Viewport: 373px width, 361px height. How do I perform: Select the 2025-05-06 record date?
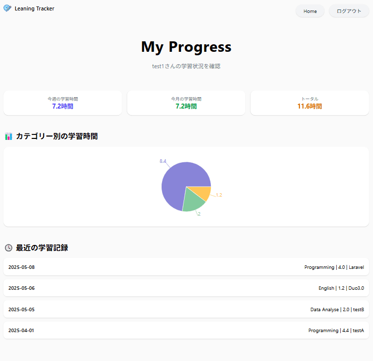click(x=22, y=288)
